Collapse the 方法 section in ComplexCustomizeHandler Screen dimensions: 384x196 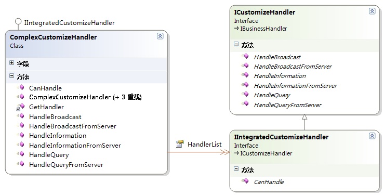11,76
